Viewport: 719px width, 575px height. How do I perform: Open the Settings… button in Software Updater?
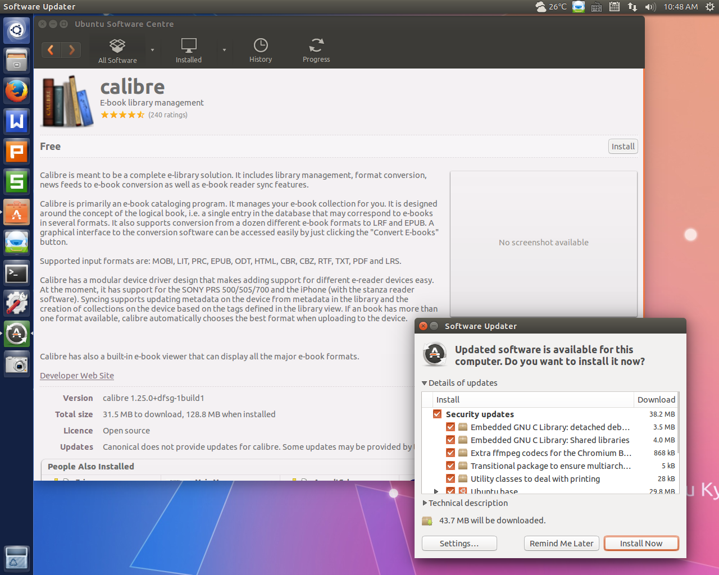(x=459, y=543)
